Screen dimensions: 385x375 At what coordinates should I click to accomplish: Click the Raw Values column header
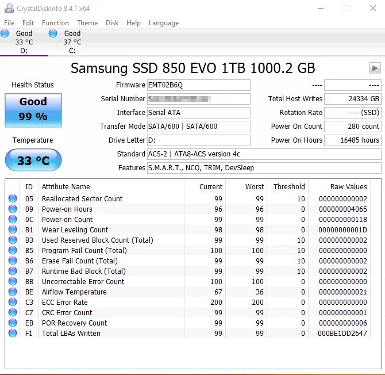click(340, 187)
